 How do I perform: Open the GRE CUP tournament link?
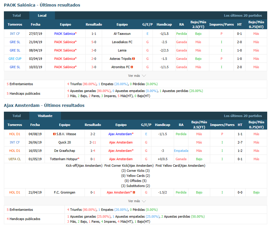(x=15, y=59)
